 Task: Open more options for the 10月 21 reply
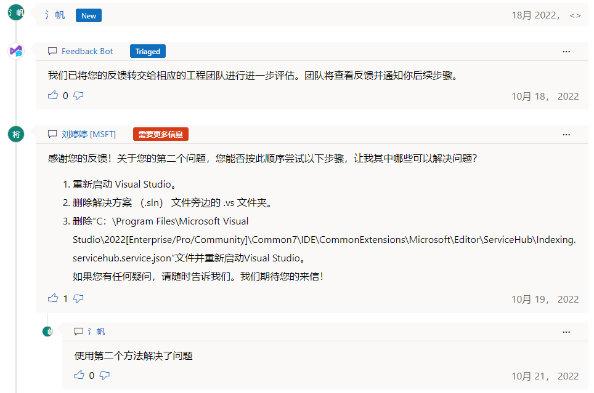pyautogui.click(x=566, y=332)
